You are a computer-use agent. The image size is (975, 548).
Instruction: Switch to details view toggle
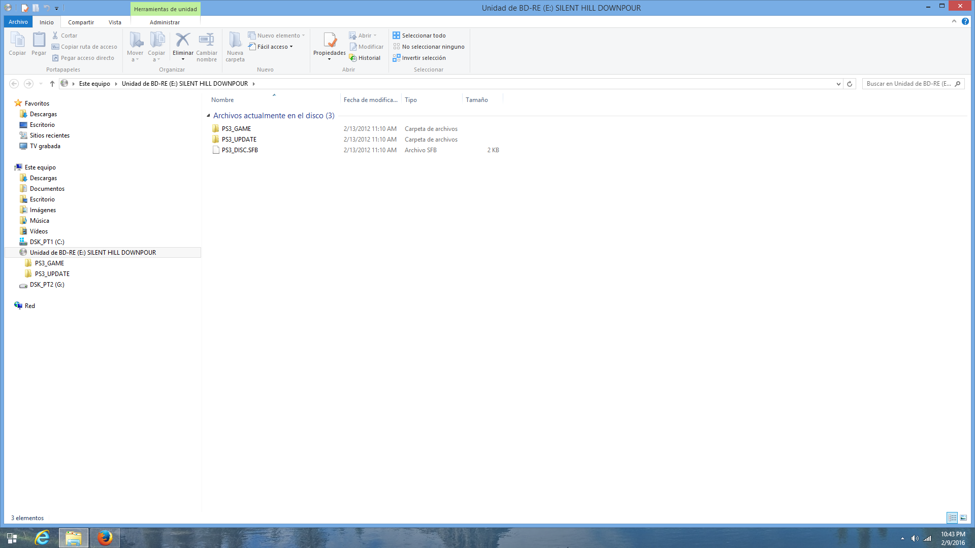coord(952,518)
